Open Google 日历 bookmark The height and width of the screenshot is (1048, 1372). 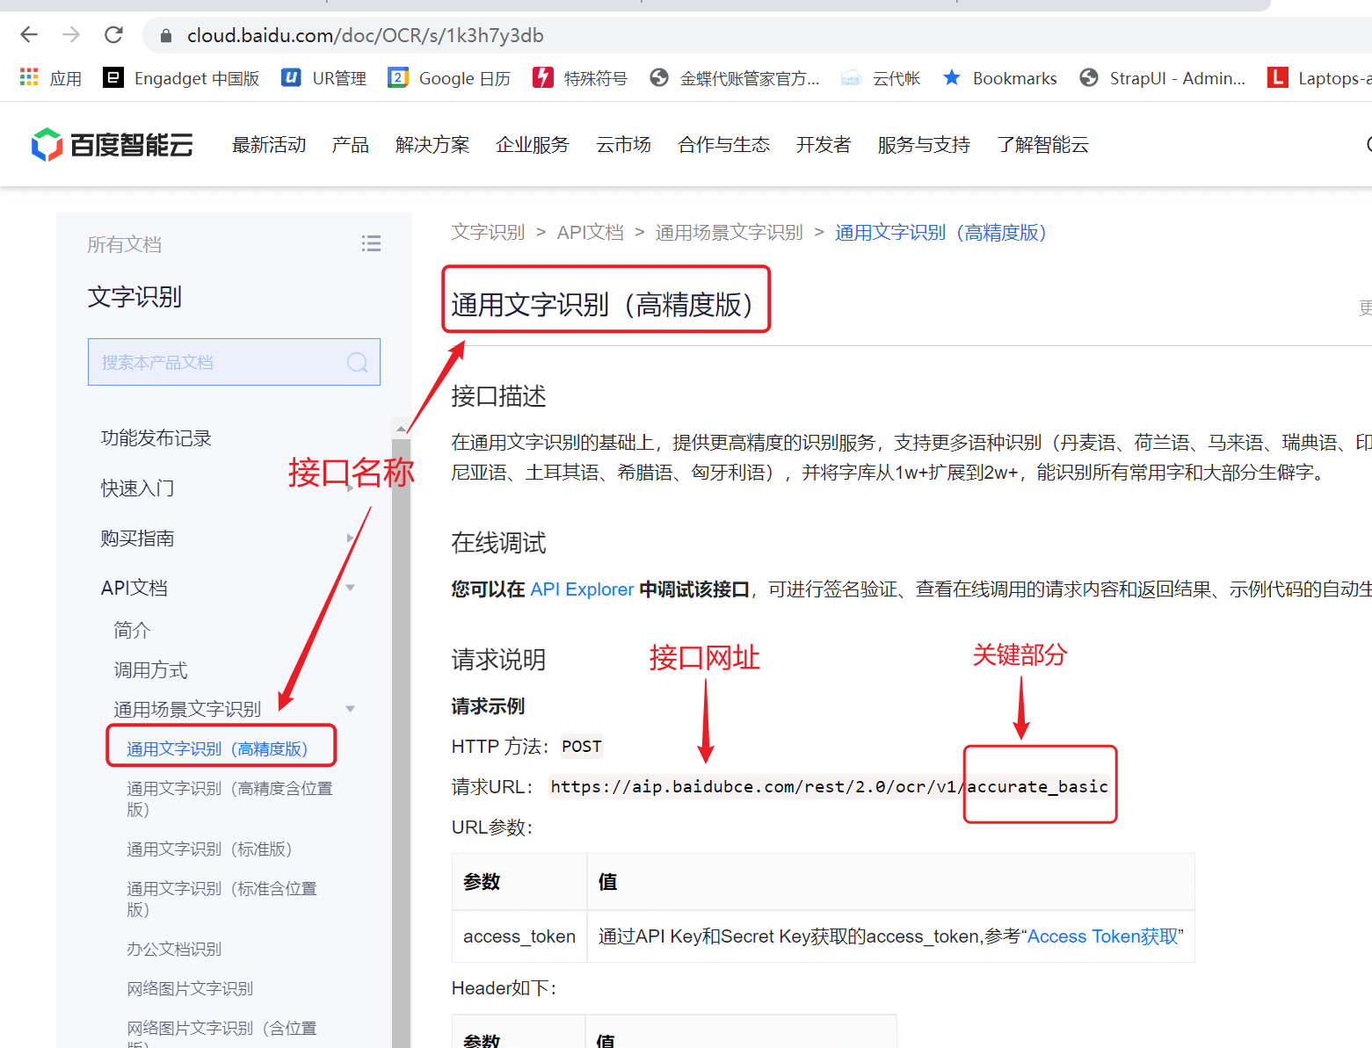[x=449, y=78]
